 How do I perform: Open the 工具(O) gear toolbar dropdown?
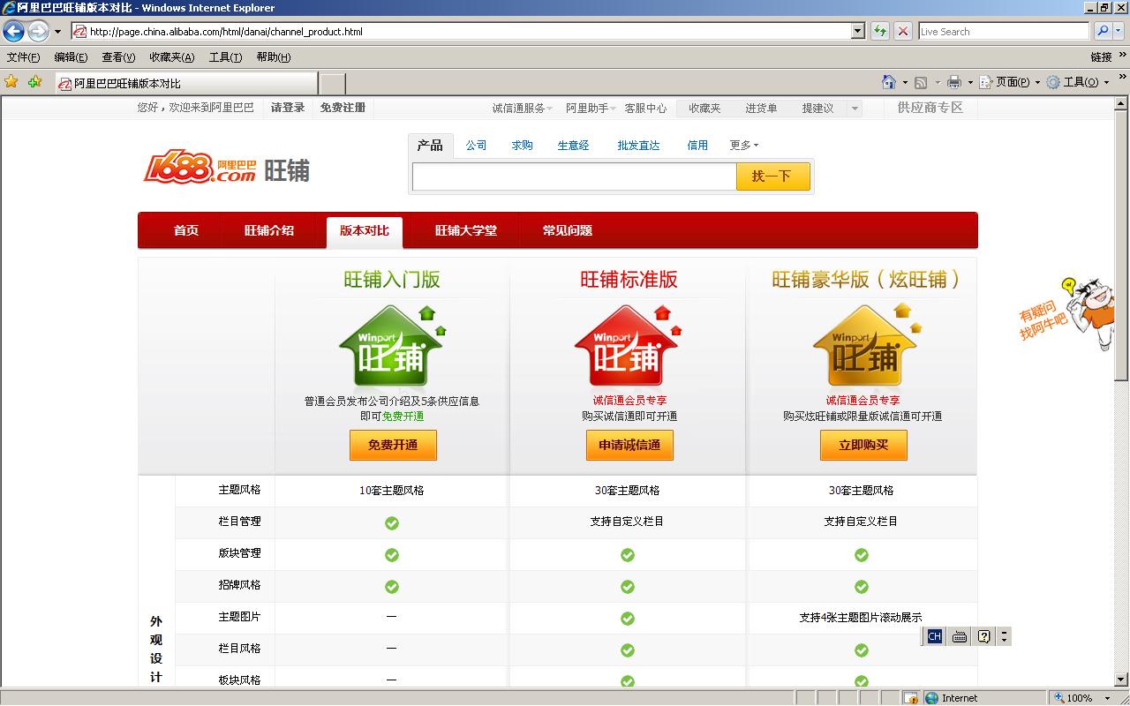(1077, 82)
